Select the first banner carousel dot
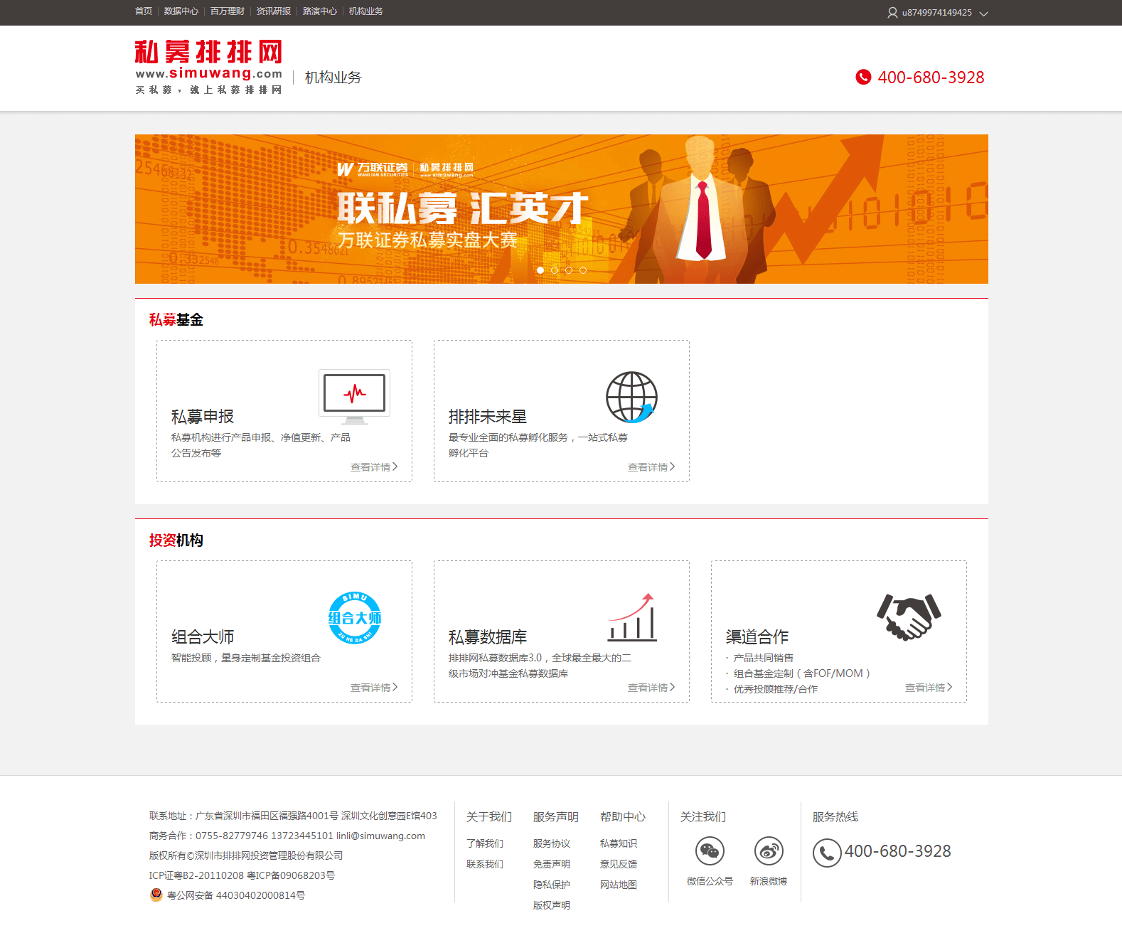Viewport: 1122px width, 933px height. click(540, 270)
